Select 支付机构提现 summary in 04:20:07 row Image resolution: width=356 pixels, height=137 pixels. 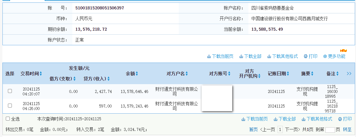[307, 91]
